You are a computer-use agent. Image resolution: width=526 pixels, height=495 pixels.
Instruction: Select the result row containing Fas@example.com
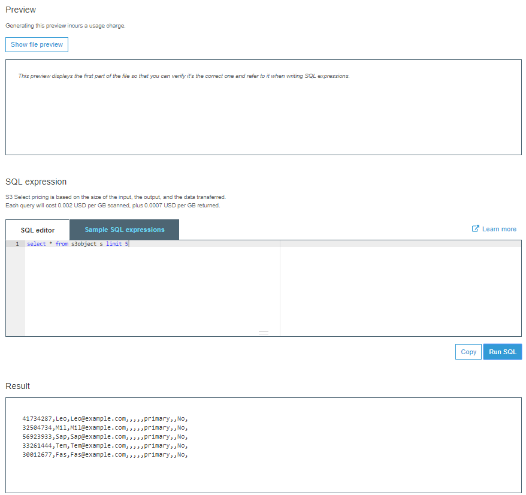[106, 454]
